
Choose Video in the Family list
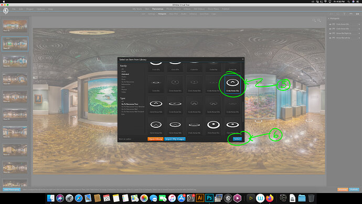124,92
